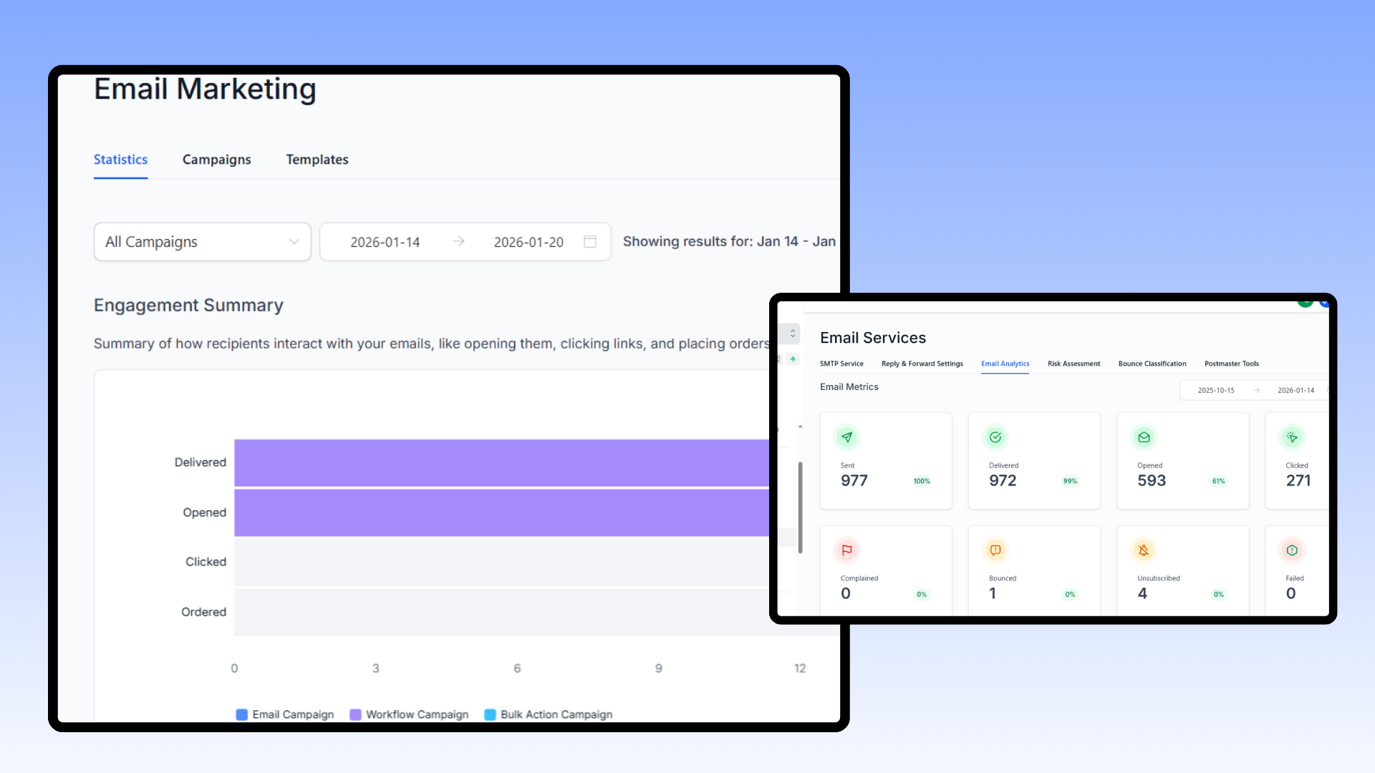Select the Campaigns section

pyautogui.click(x=216, y=160)
